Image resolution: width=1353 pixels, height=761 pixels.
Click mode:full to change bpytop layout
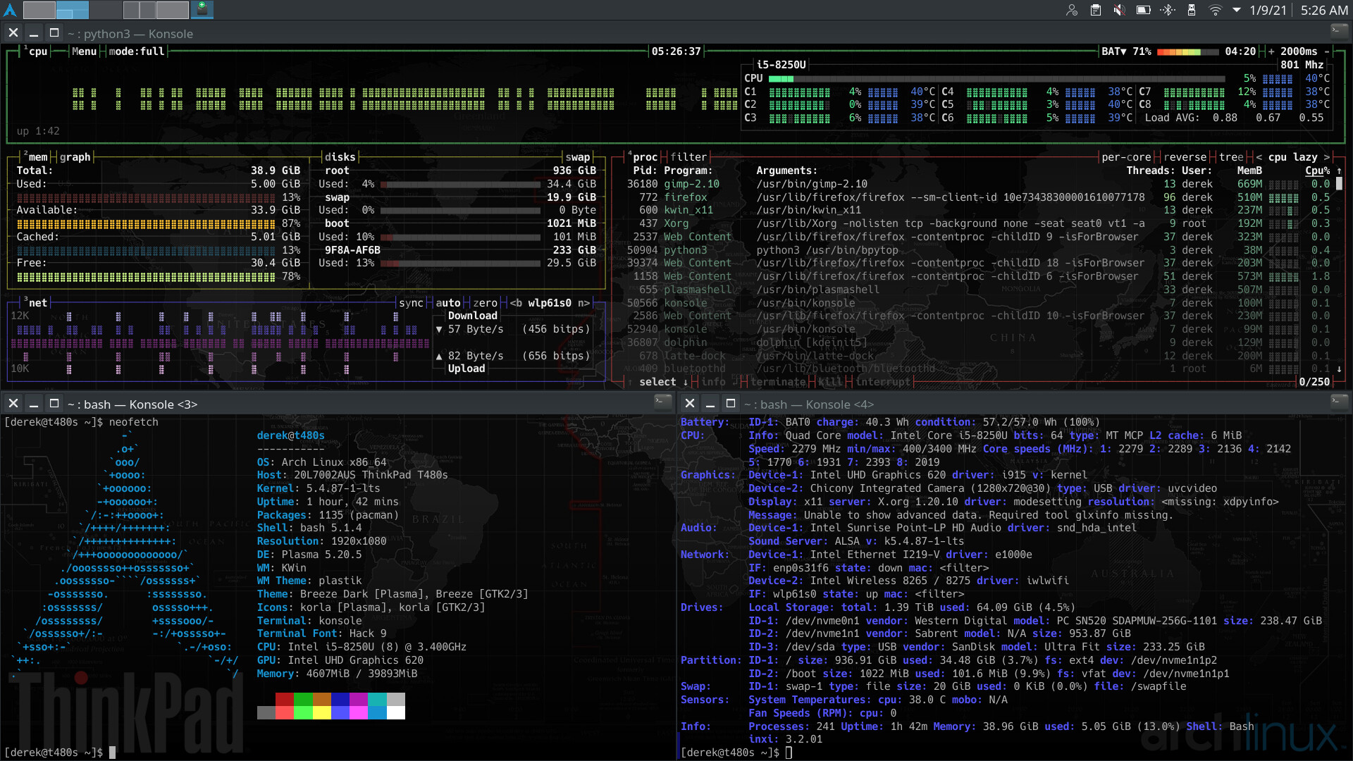point(137,51)
